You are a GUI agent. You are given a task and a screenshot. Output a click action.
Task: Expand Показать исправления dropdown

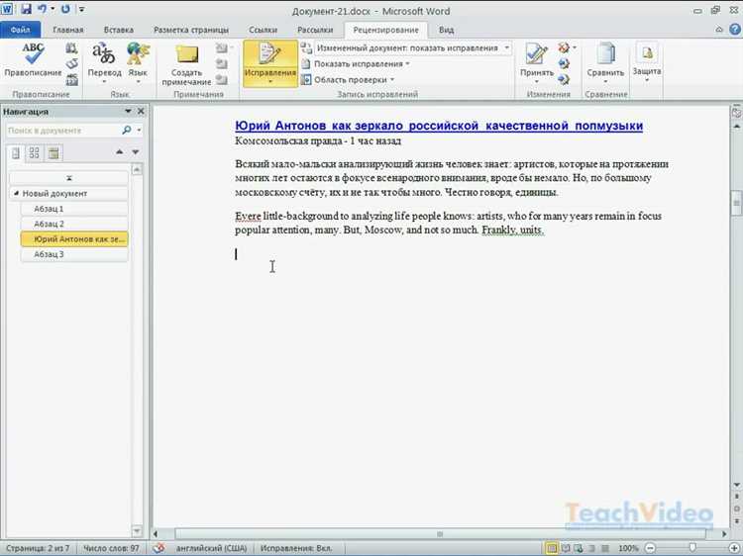coord(362,64)
